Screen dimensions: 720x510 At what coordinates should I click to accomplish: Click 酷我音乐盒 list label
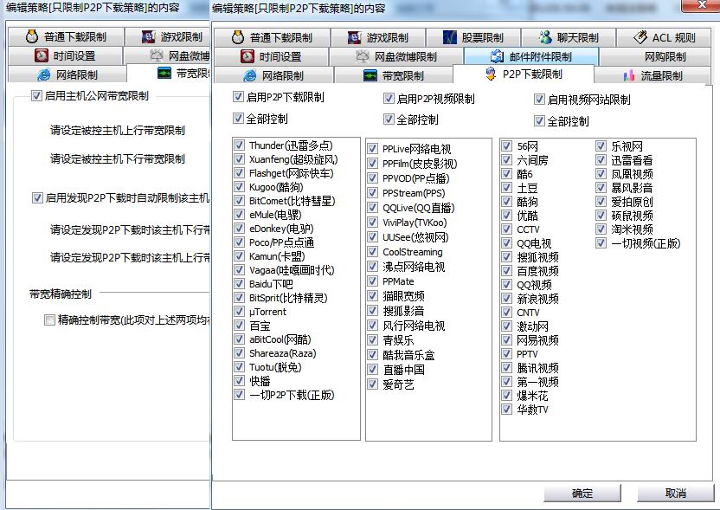(408, 355)
